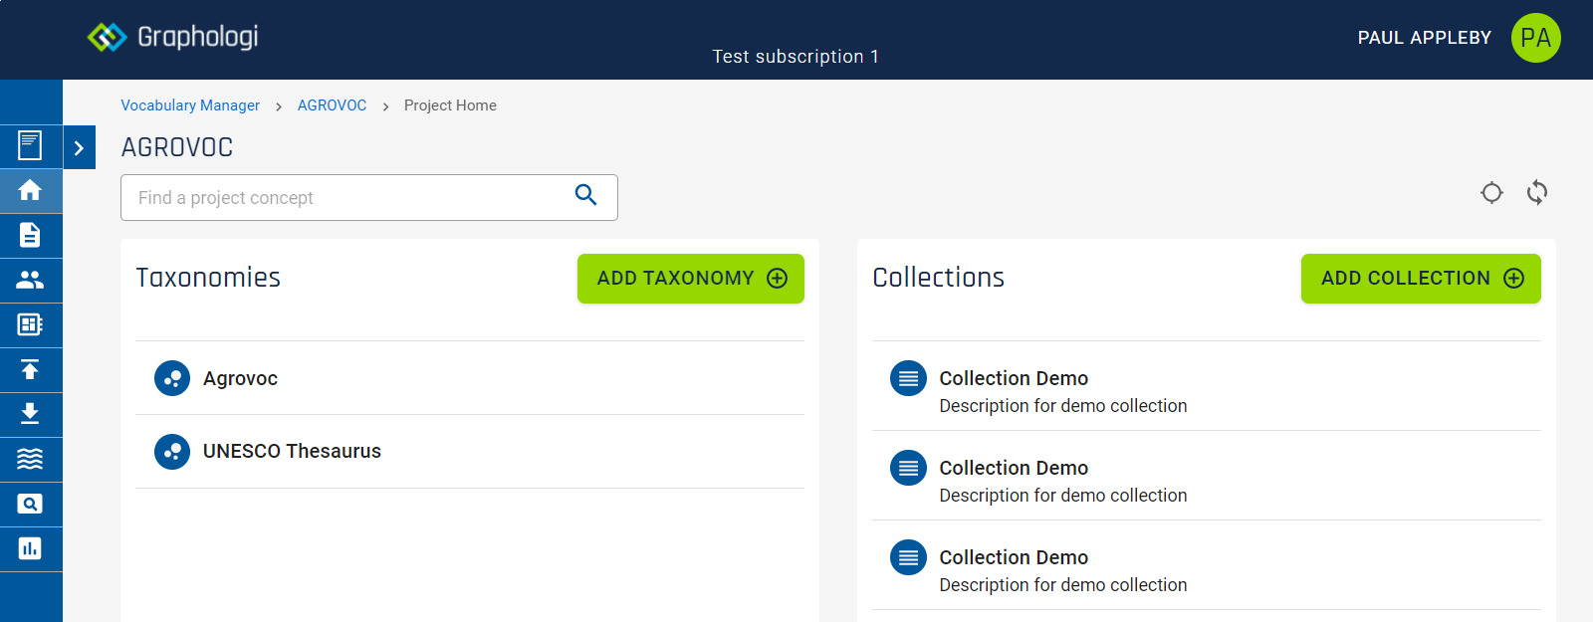
Task: Click the newspaper layout icon in sidebar
Action: click(30, 324)
